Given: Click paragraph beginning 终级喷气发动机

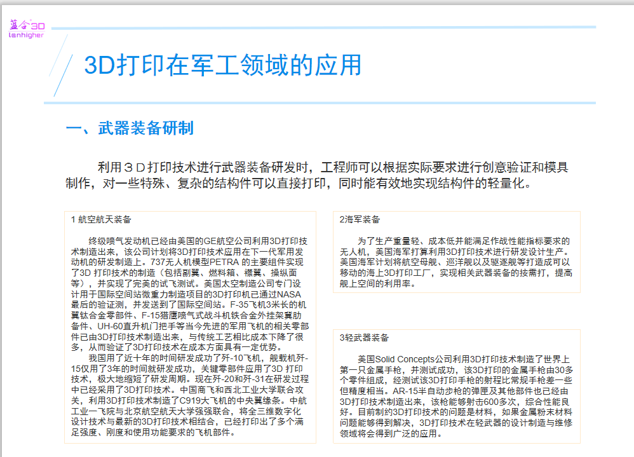Looking at the screenshot, I should (x=190, y=294).
